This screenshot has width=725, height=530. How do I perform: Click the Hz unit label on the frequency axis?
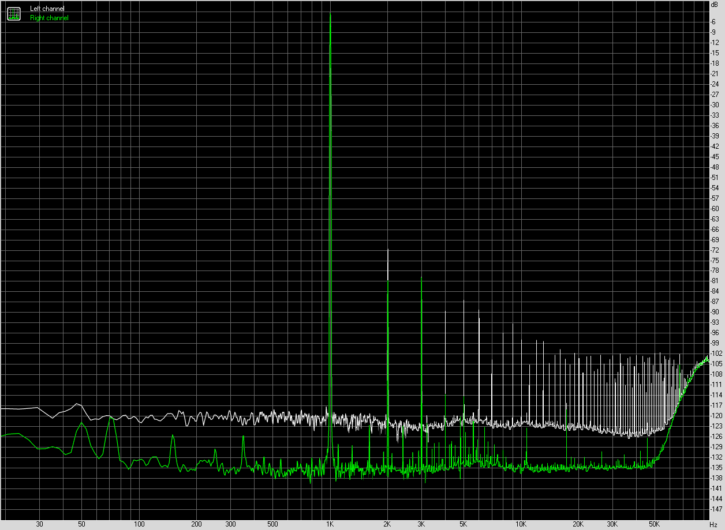715,524
